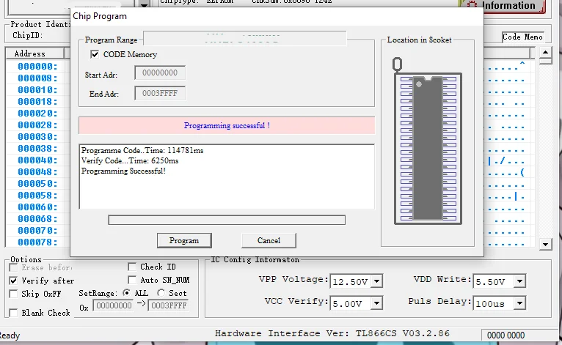Image resolution: width=562 pixels, height=345 pixels.
Task: Click the programming progress bar
Action: [227, 220]
